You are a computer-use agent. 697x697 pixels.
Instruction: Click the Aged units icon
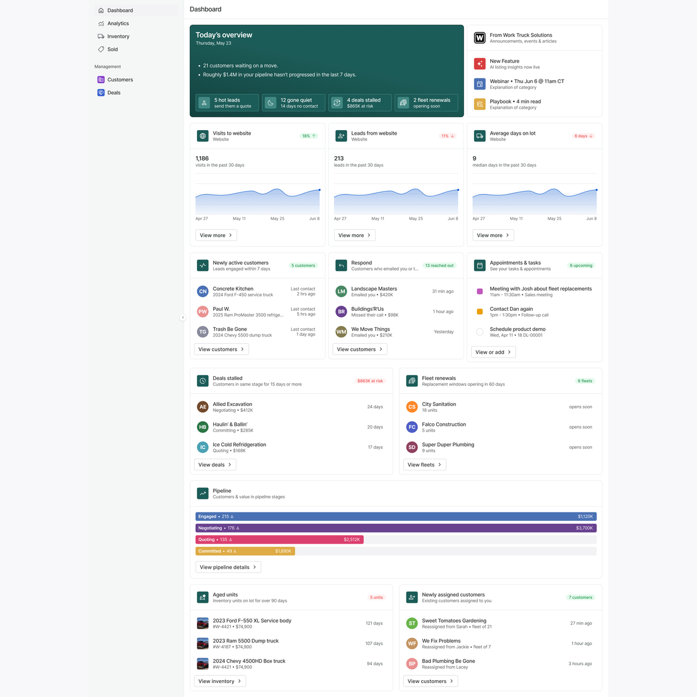(203, 597)
